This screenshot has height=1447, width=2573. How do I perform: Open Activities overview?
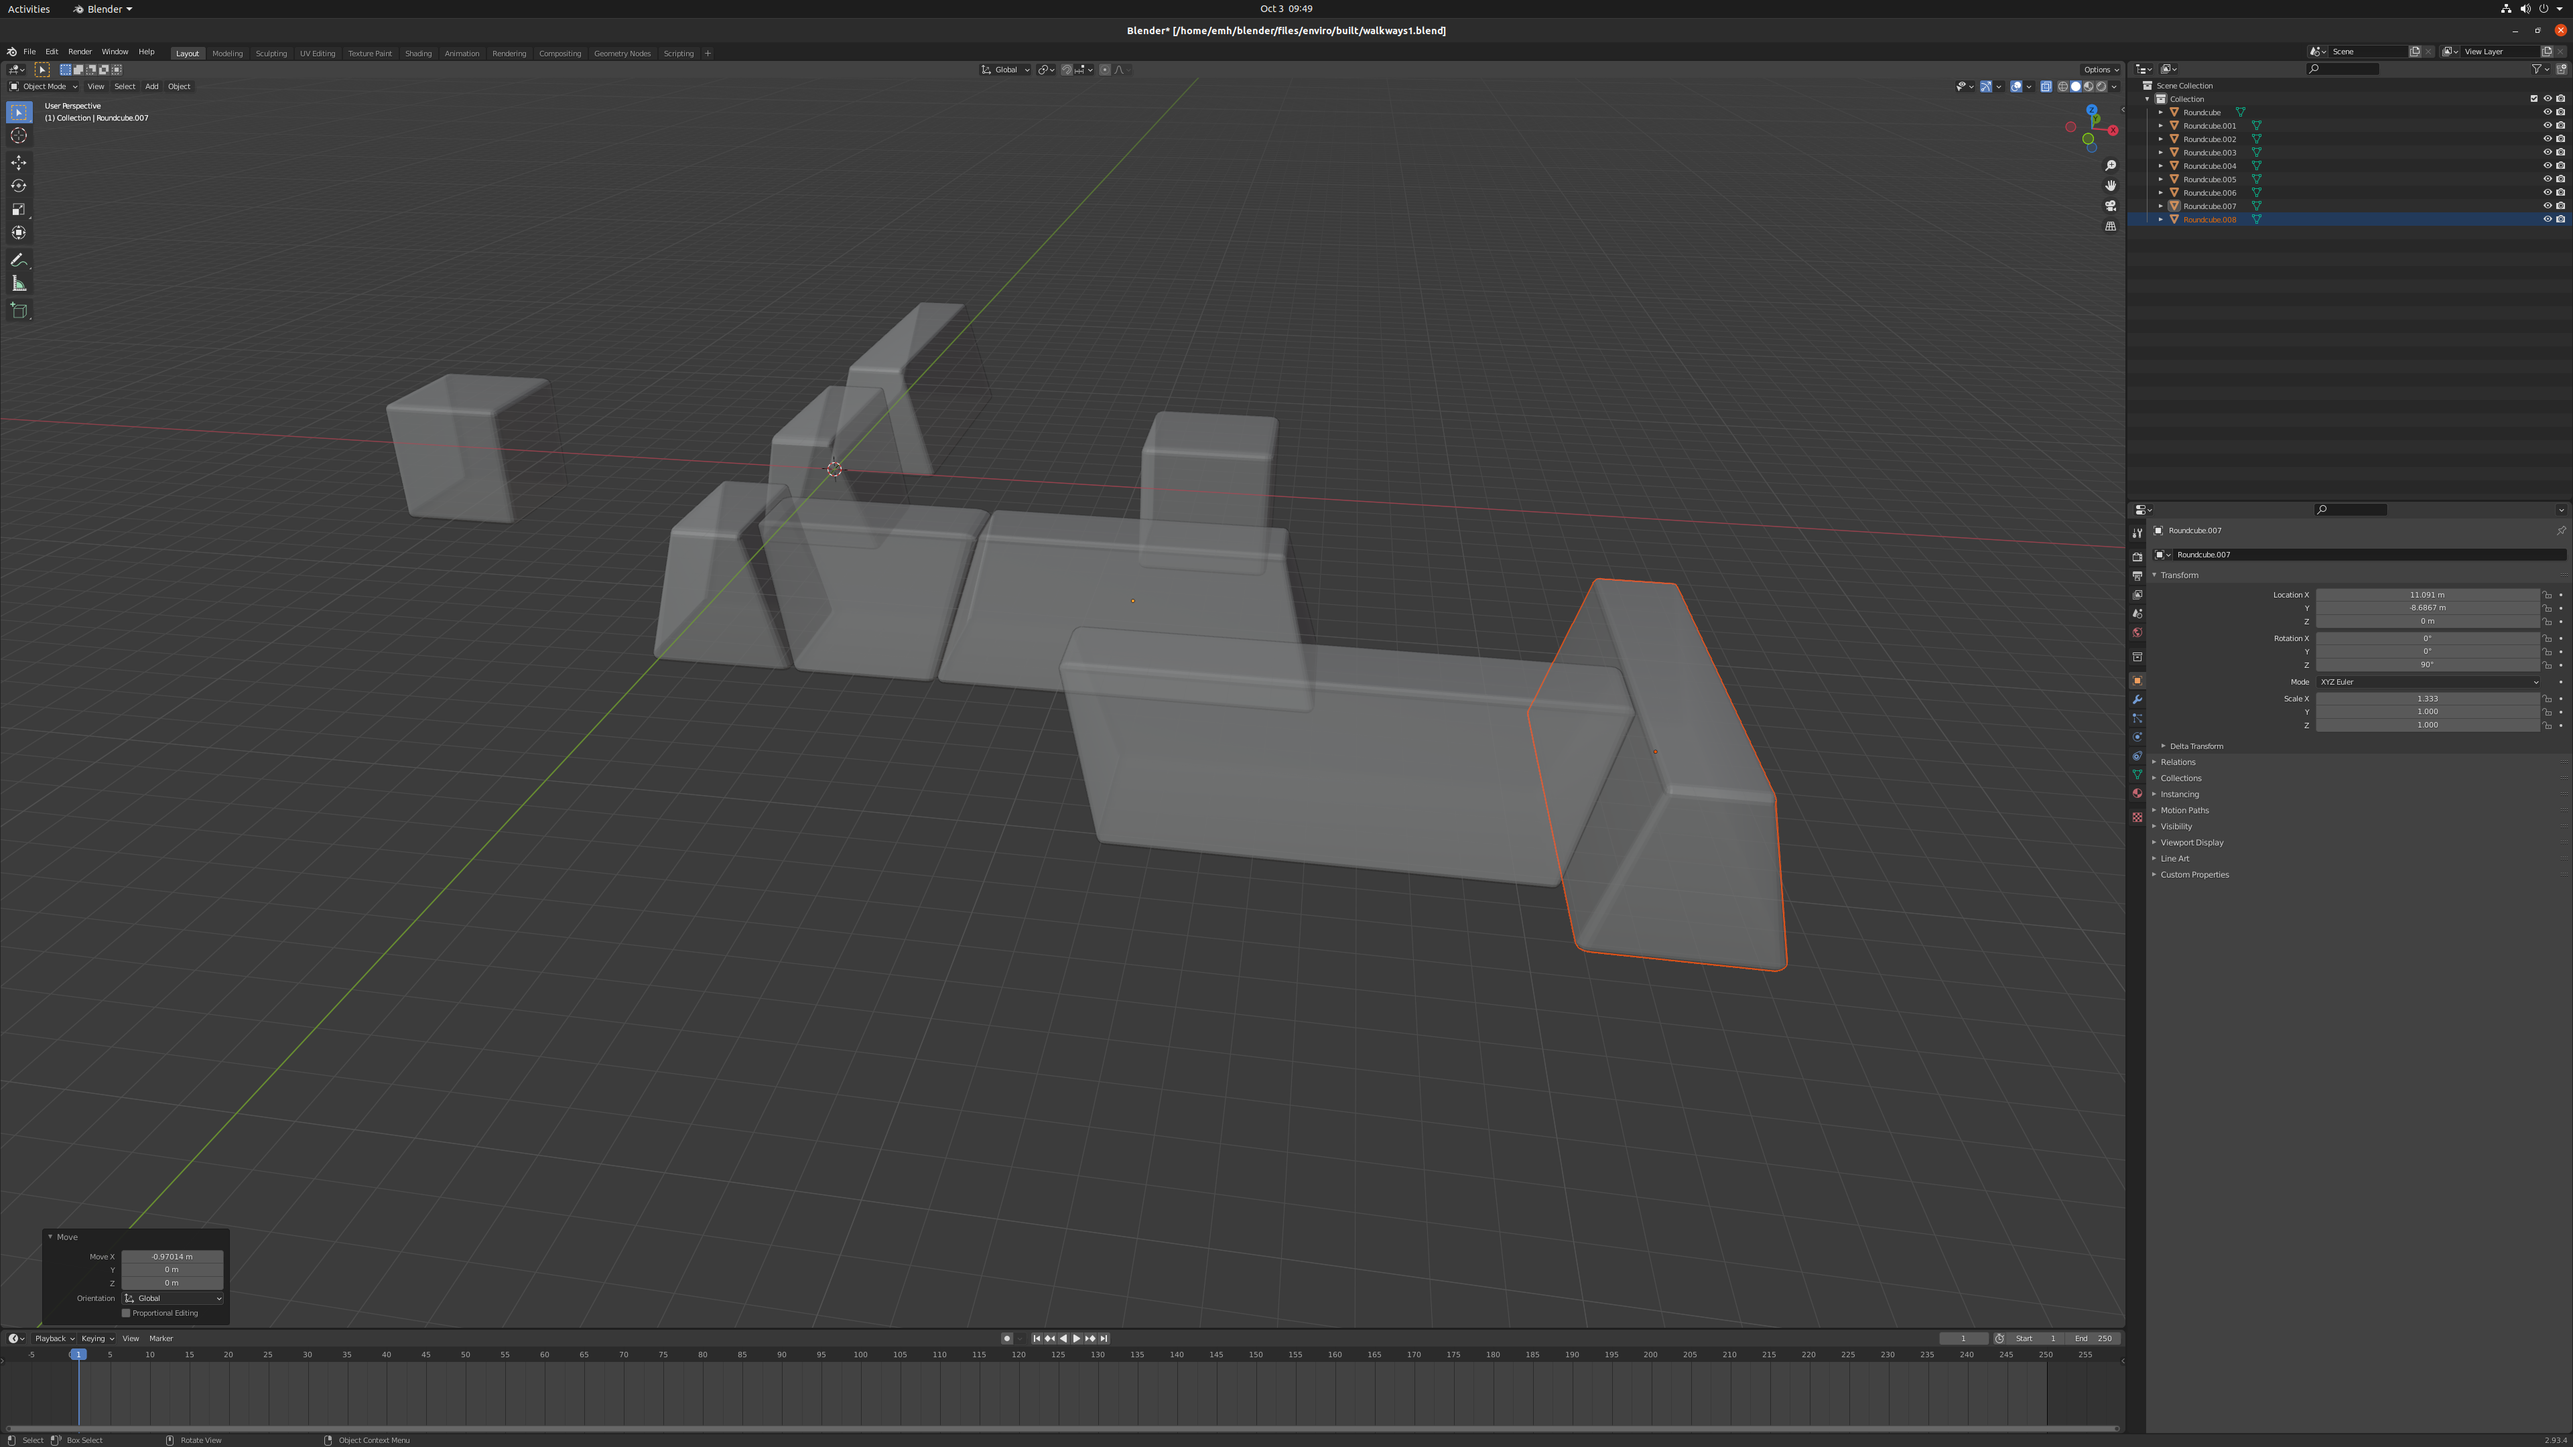(x=29, y=9)
